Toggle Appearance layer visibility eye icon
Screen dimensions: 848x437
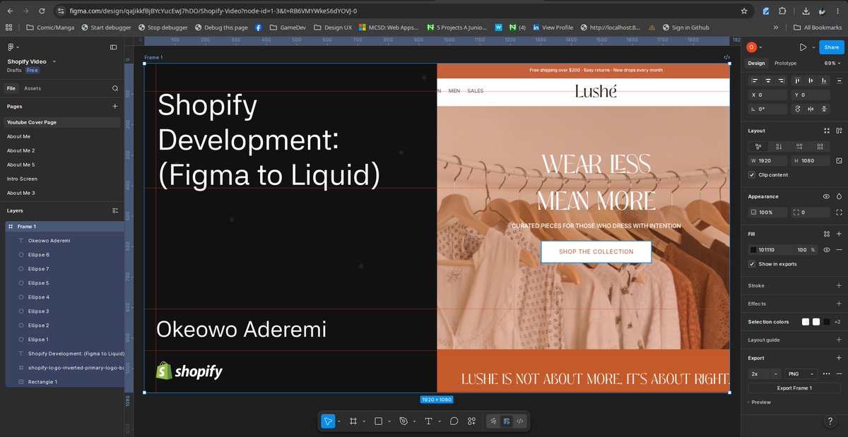point(826,196)
